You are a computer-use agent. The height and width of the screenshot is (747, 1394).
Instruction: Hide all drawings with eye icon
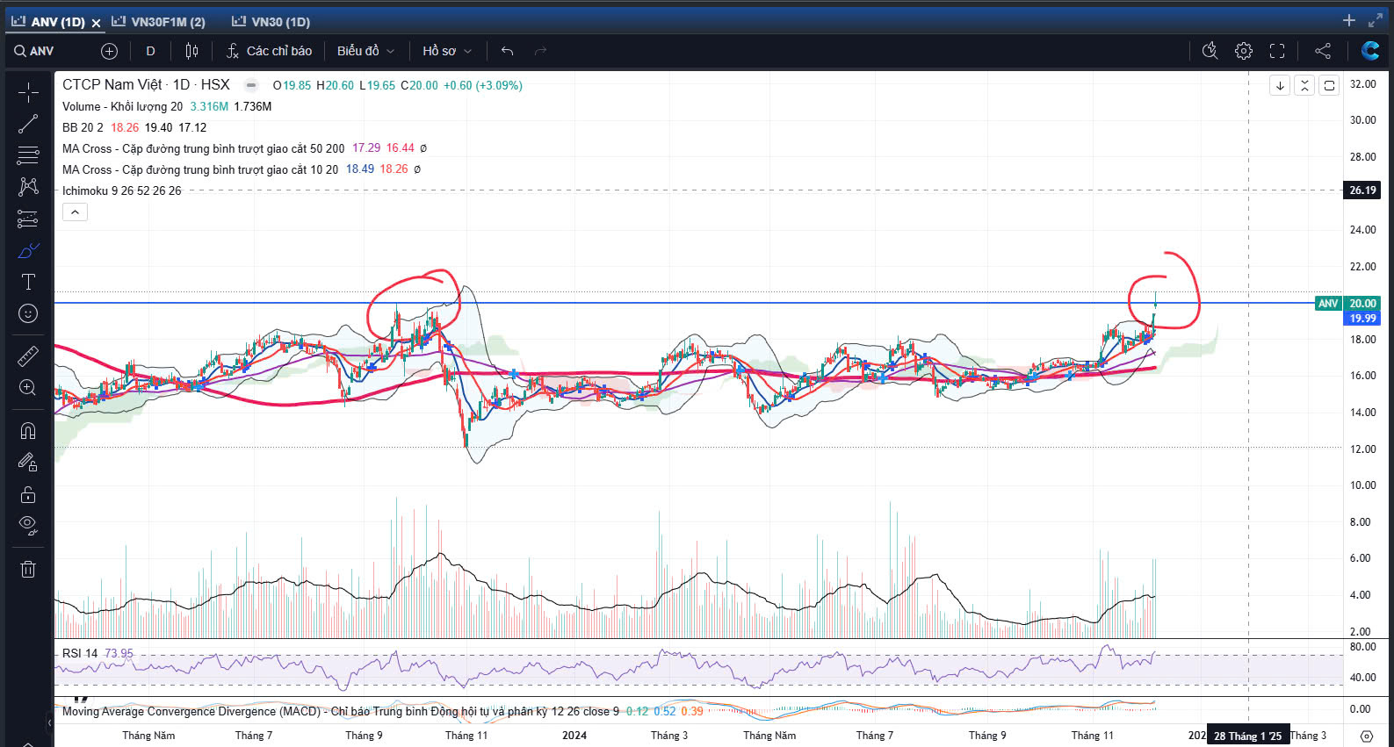(28, 526)
